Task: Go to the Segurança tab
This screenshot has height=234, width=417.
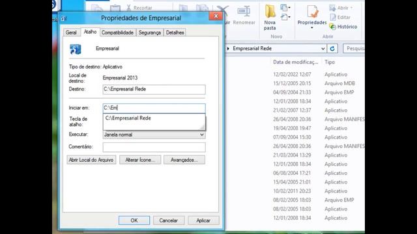Action: click(150, 32)
